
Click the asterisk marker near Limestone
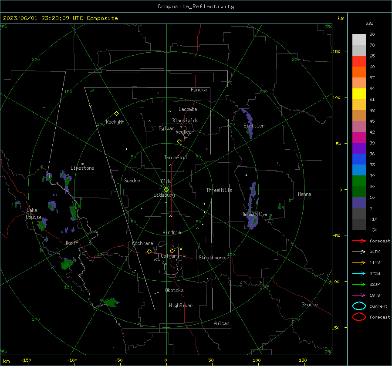point(82,164)
